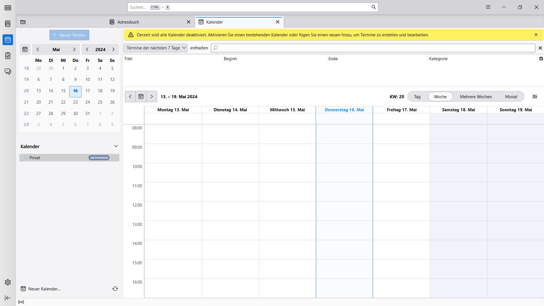Image resolution: width=544 pixels, height=306 pixels.
Task: Activate the Privat calendar
Action: click(99, 158)
